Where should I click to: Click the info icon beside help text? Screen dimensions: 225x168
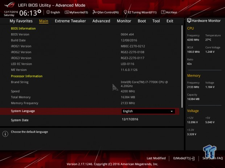coord(5,134)
